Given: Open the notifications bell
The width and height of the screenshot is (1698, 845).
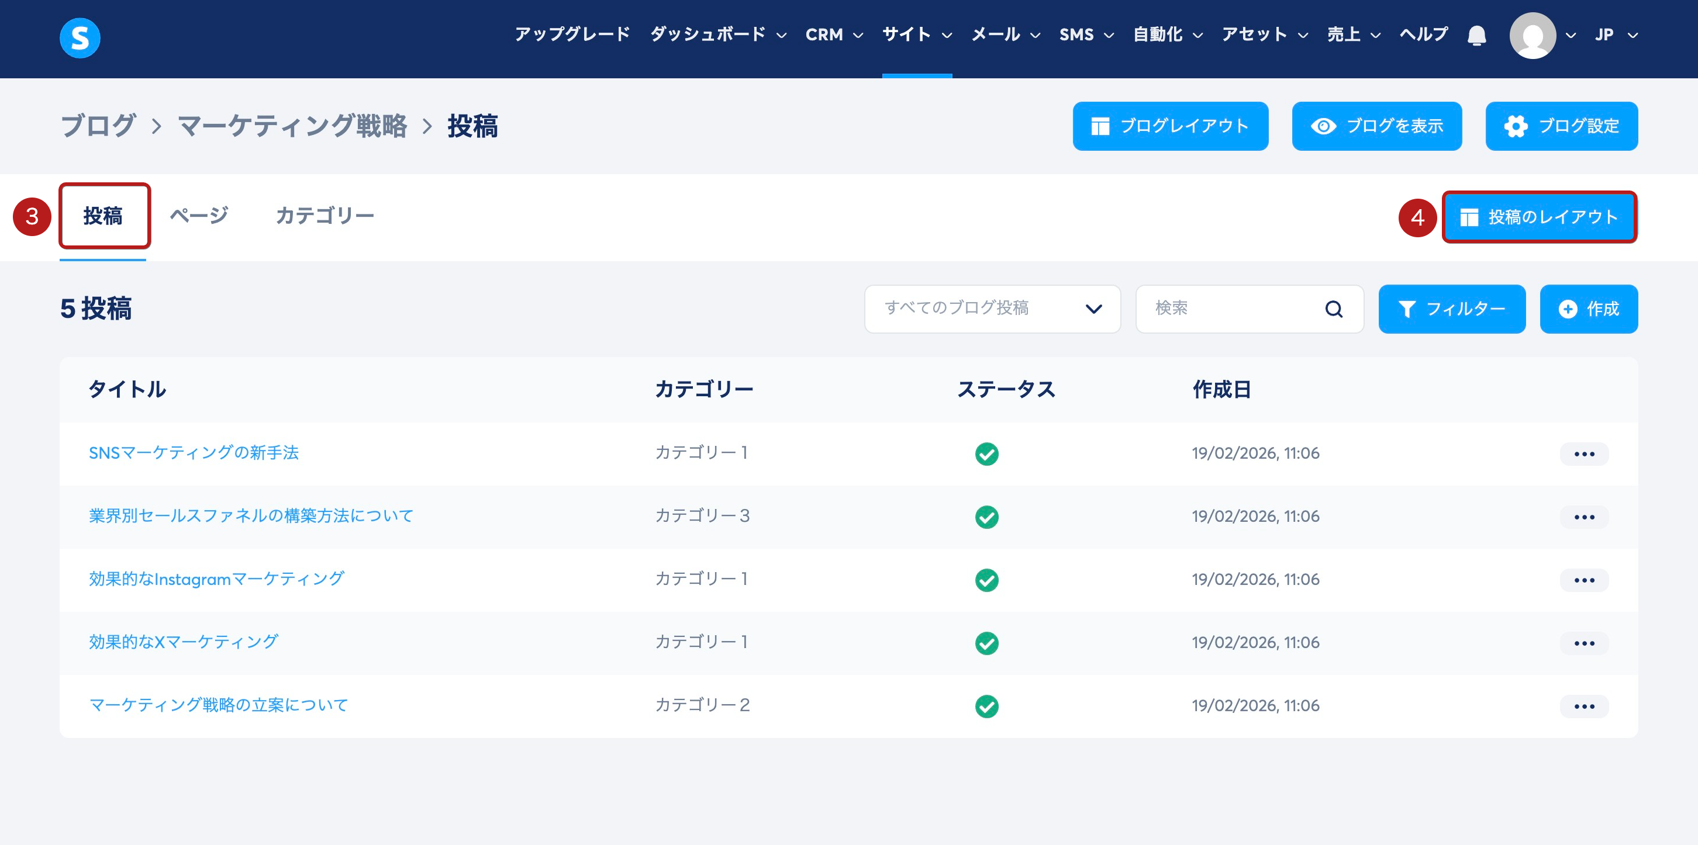Looking at the screenshot, I should point(1476,35).
